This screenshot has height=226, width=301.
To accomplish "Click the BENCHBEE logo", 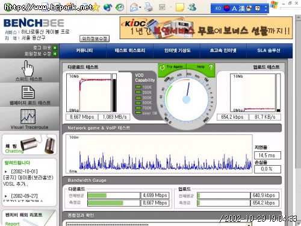I will (x=34, y=23).
